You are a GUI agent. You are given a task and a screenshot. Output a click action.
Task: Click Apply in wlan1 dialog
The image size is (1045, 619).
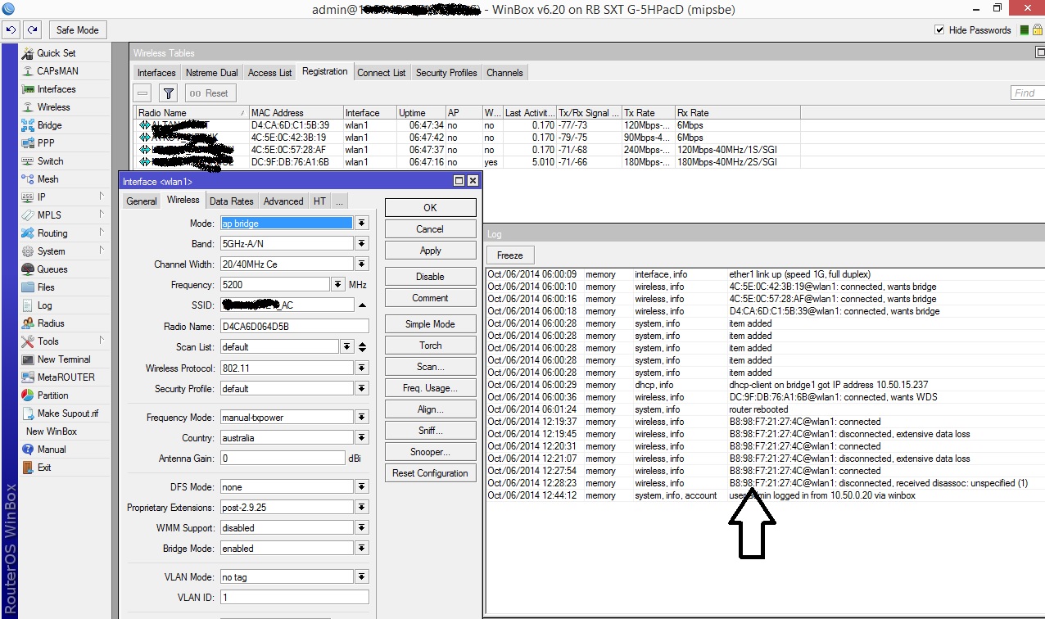pyautogui.click(x=430, y=251)
